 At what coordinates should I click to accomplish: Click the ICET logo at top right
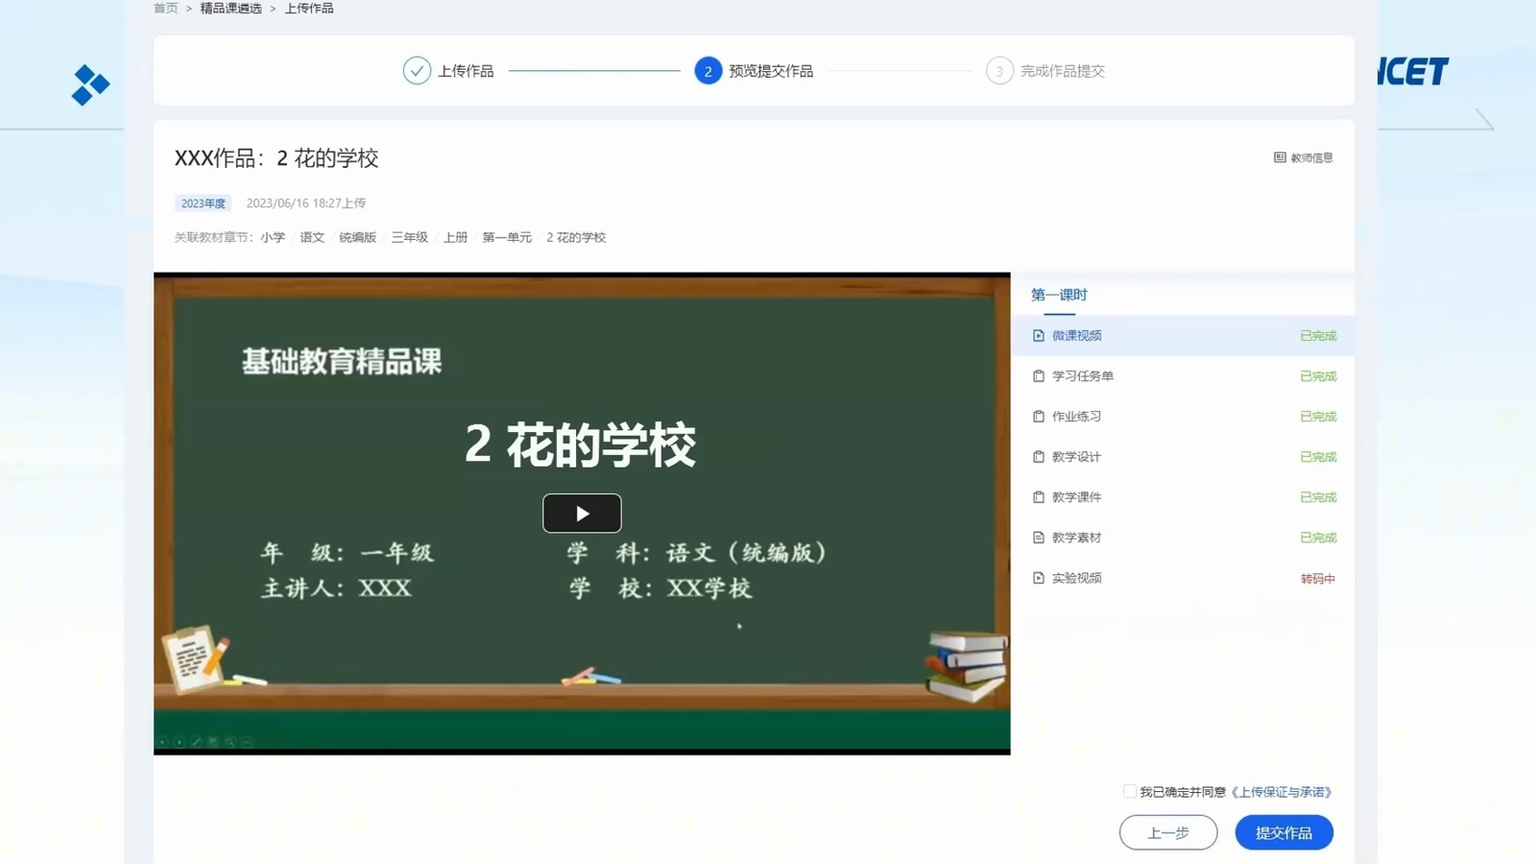click(x=1413, y=71)
